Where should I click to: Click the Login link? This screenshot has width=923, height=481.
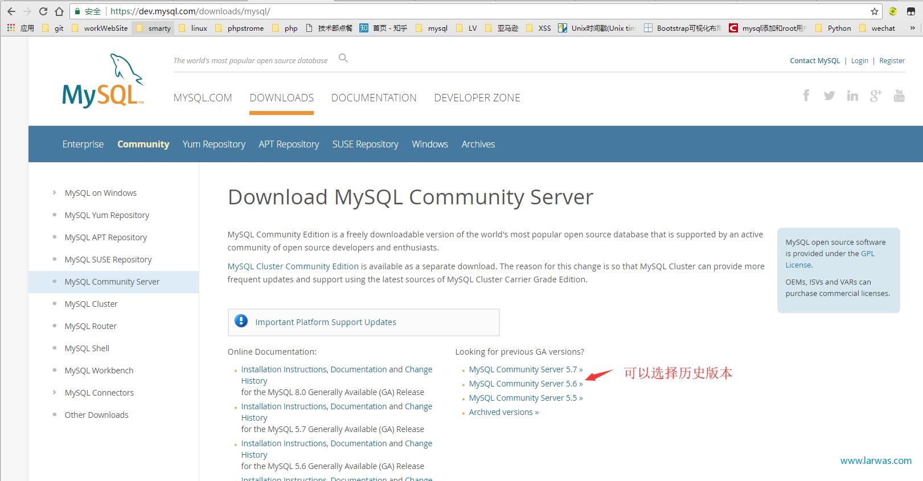860,61
